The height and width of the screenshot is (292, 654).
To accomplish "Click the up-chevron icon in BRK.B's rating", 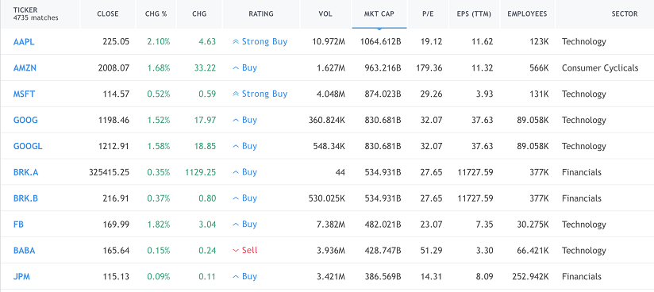I will 236,198.
